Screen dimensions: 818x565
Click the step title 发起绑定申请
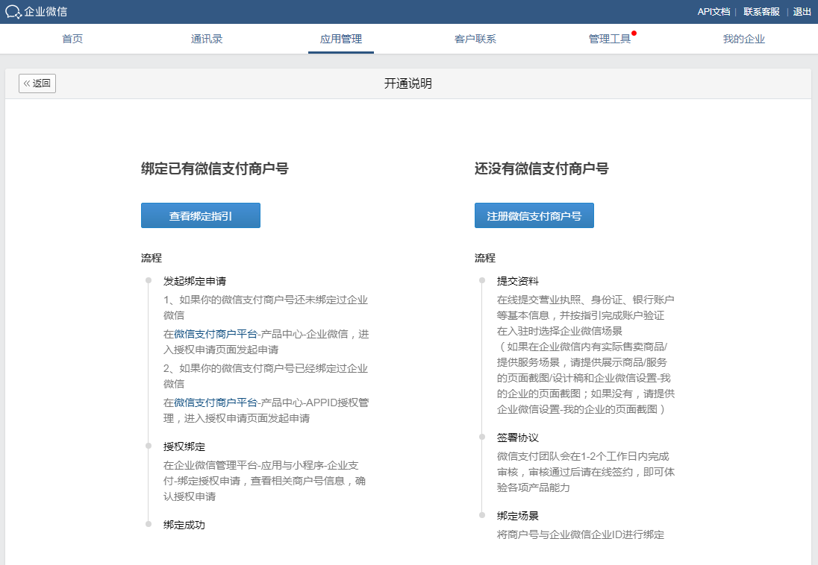[195, 281]
